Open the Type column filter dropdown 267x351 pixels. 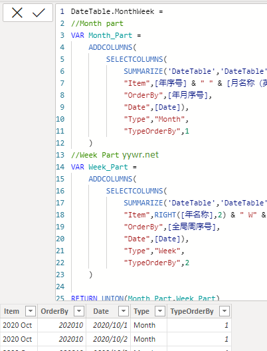click(160, 311)
